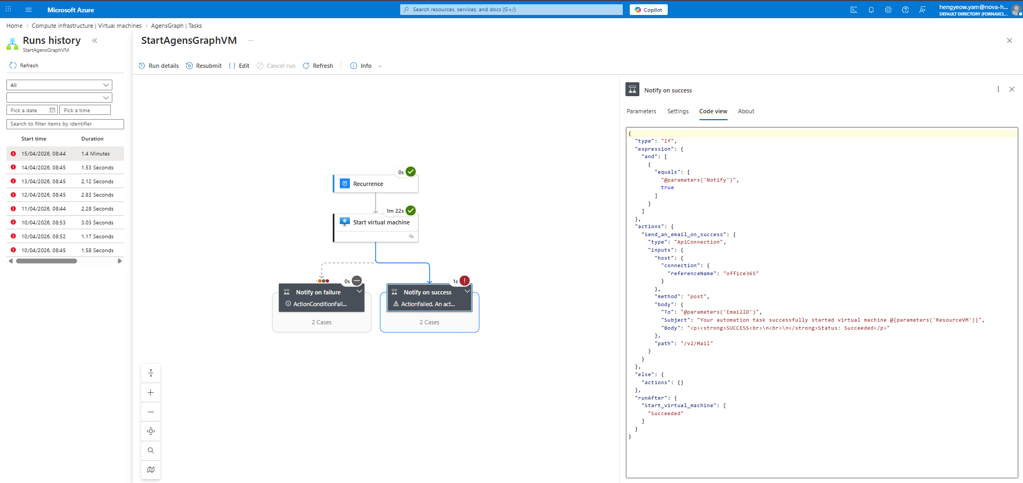Switch to the Parameters tab
Image resolution: width=1023 pixels, height=483 pixels.
pyautogui.click(x=642, y=111)
